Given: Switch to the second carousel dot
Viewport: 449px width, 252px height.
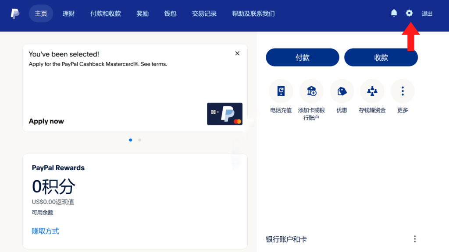Looking at the screenshot, I should tap(140, 140).
